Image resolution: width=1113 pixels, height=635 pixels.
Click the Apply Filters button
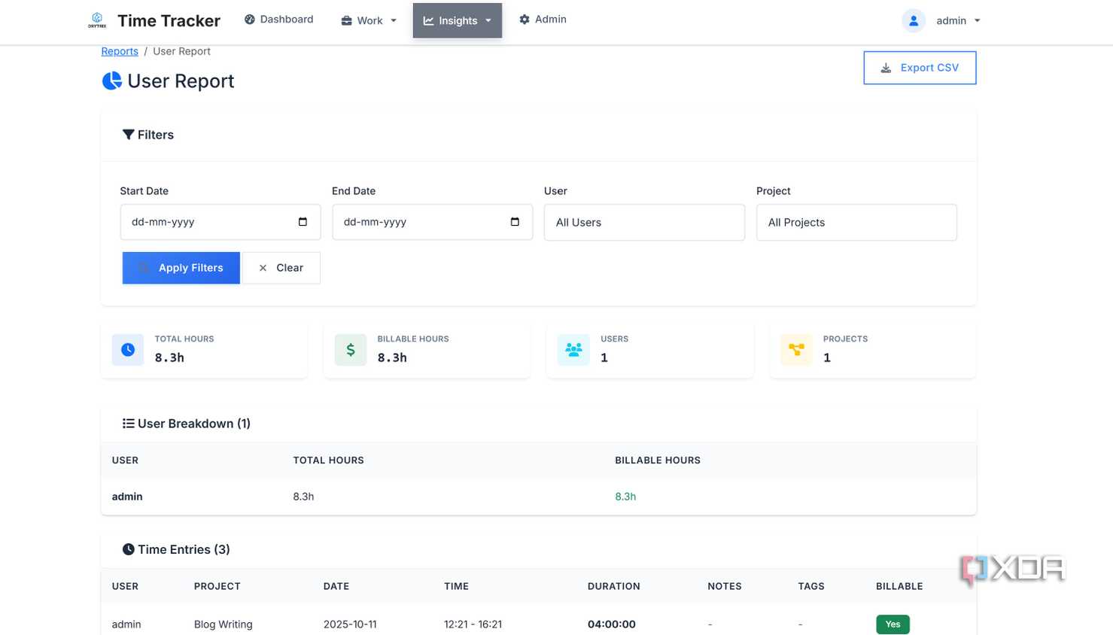point(181,268)
